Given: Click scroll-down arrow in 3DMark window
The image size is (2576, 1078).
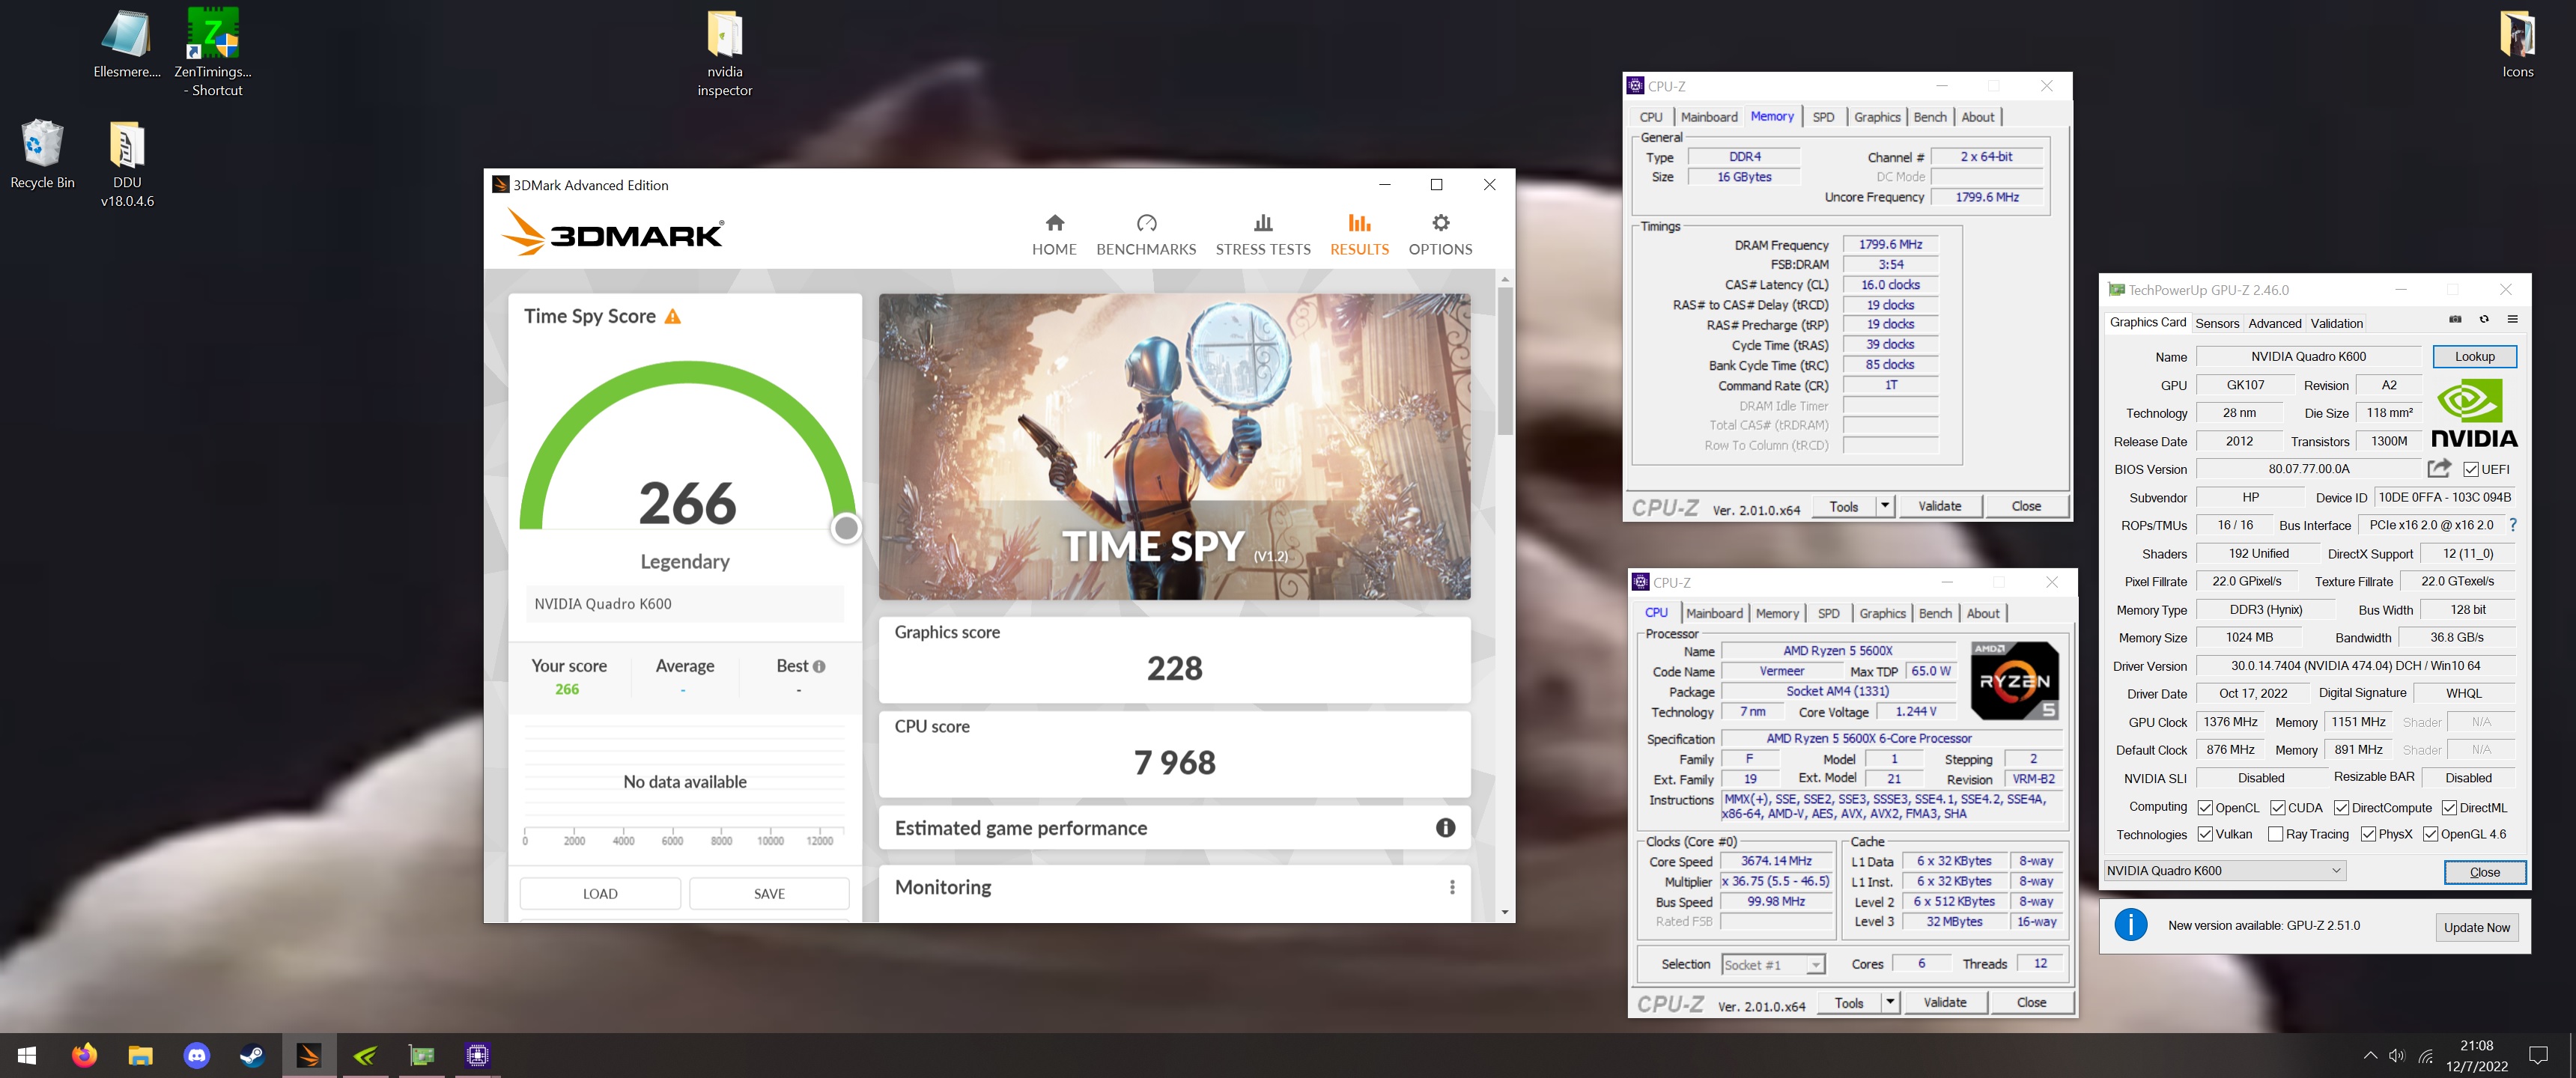Looking at the screenshot, I should [x=1504, y=912].
